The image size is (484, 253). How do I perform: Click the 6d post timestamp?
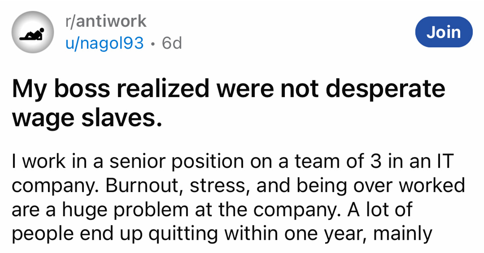(171, 43)
